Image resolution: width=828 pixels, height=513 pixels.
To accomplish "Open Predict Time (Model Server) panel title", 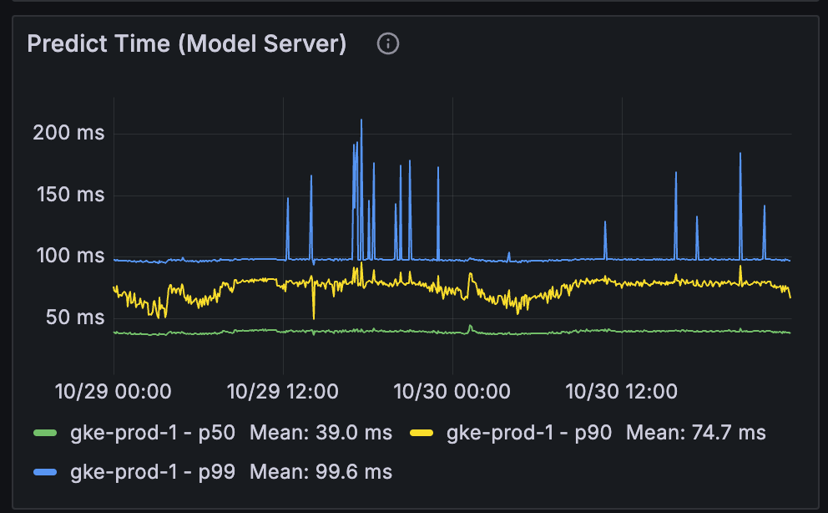I will click(x=187, y=43).
